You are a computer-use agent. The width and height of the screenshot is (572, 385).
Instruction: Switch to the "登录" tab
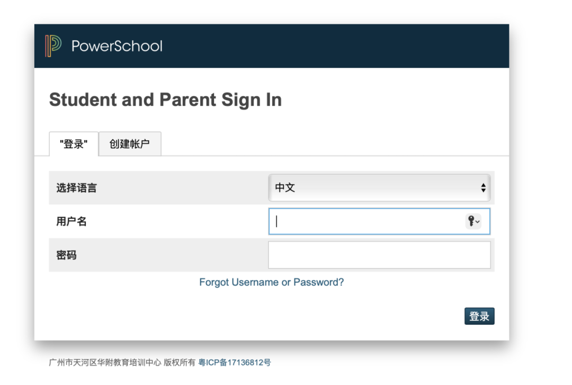pyautogui.click(x=74, y=144)
